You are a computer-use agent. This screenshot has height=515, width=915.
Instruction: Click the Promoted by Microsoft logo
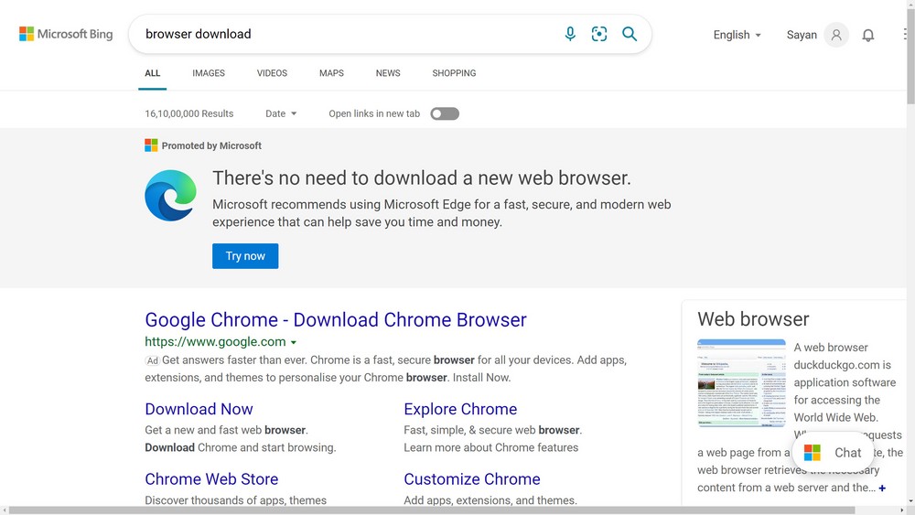[151, 145]
